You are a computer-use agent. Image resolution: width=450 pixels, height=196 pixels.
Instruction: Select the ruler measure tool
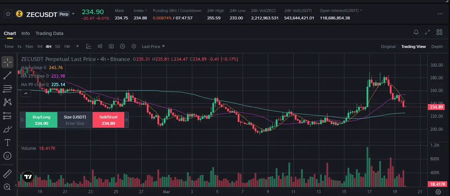[7, 174]
